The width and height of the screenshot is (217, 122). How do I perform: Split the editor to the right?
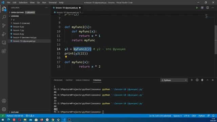coord(208,8)
